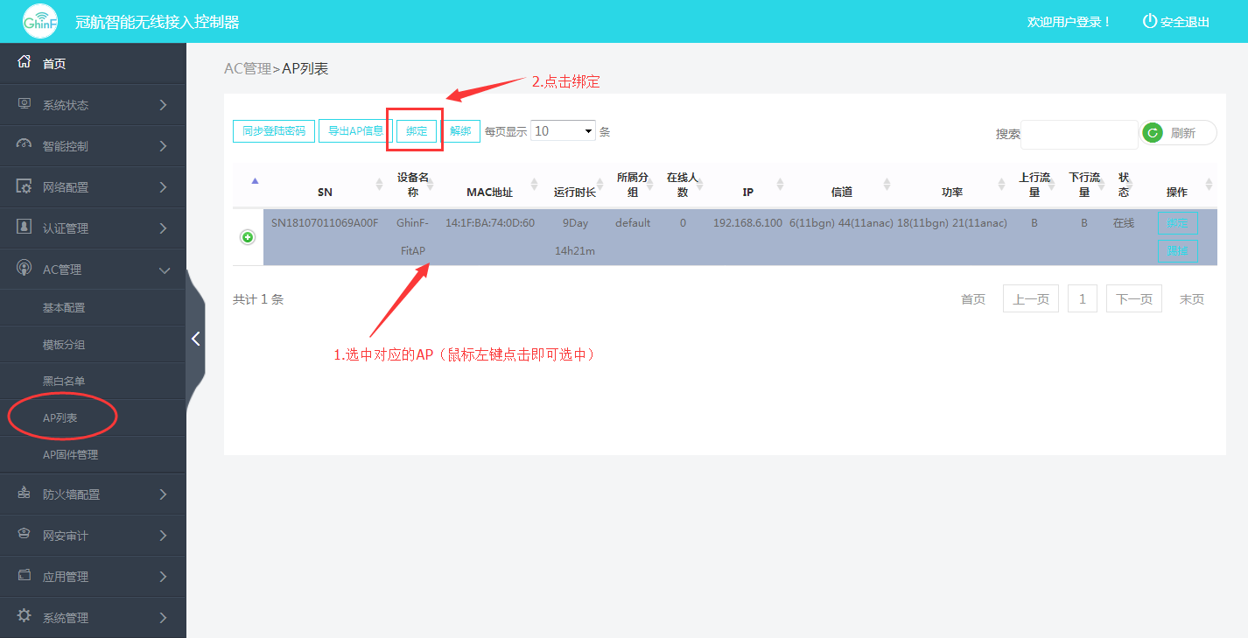Expand the 系统状态 menu chevron
1248x638 pixels.
click(x=164, y=105)
